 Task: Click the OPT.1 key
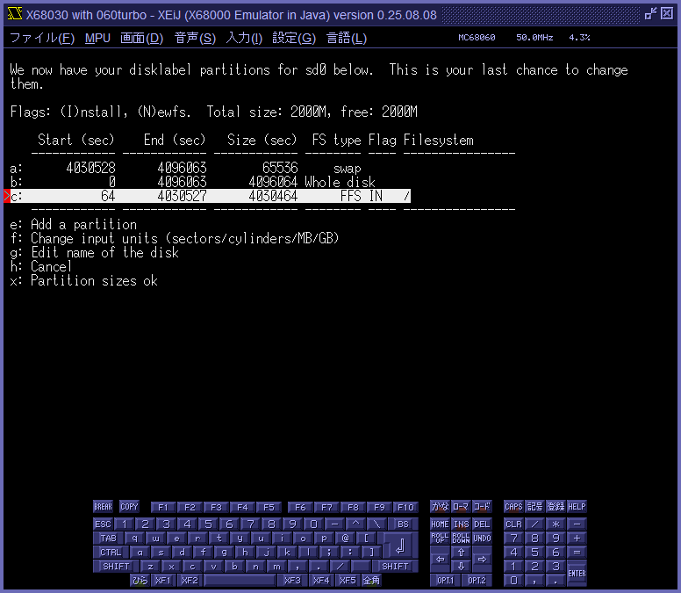pyautogui.click(x=445, y=580)
